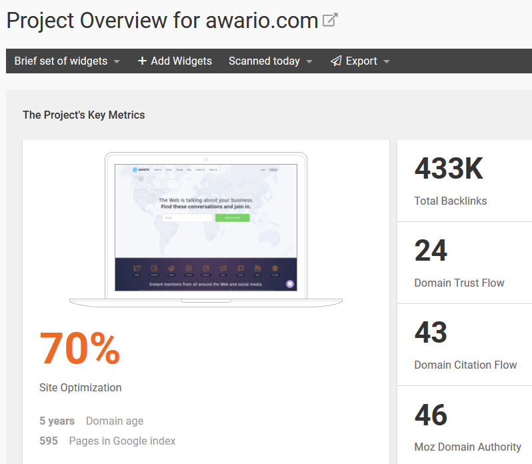The height and width of the screenshot is (464, 532).
Task: Expand the Brief set of widgets dropdown
Action: point(67,61)
